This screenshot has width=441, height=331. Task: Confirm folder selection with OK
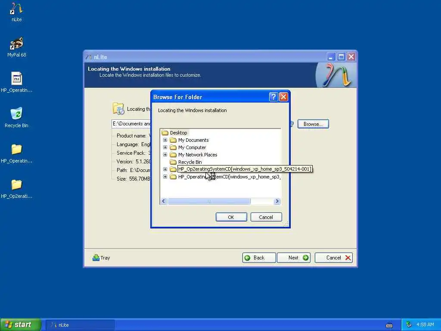click(231, 217)
